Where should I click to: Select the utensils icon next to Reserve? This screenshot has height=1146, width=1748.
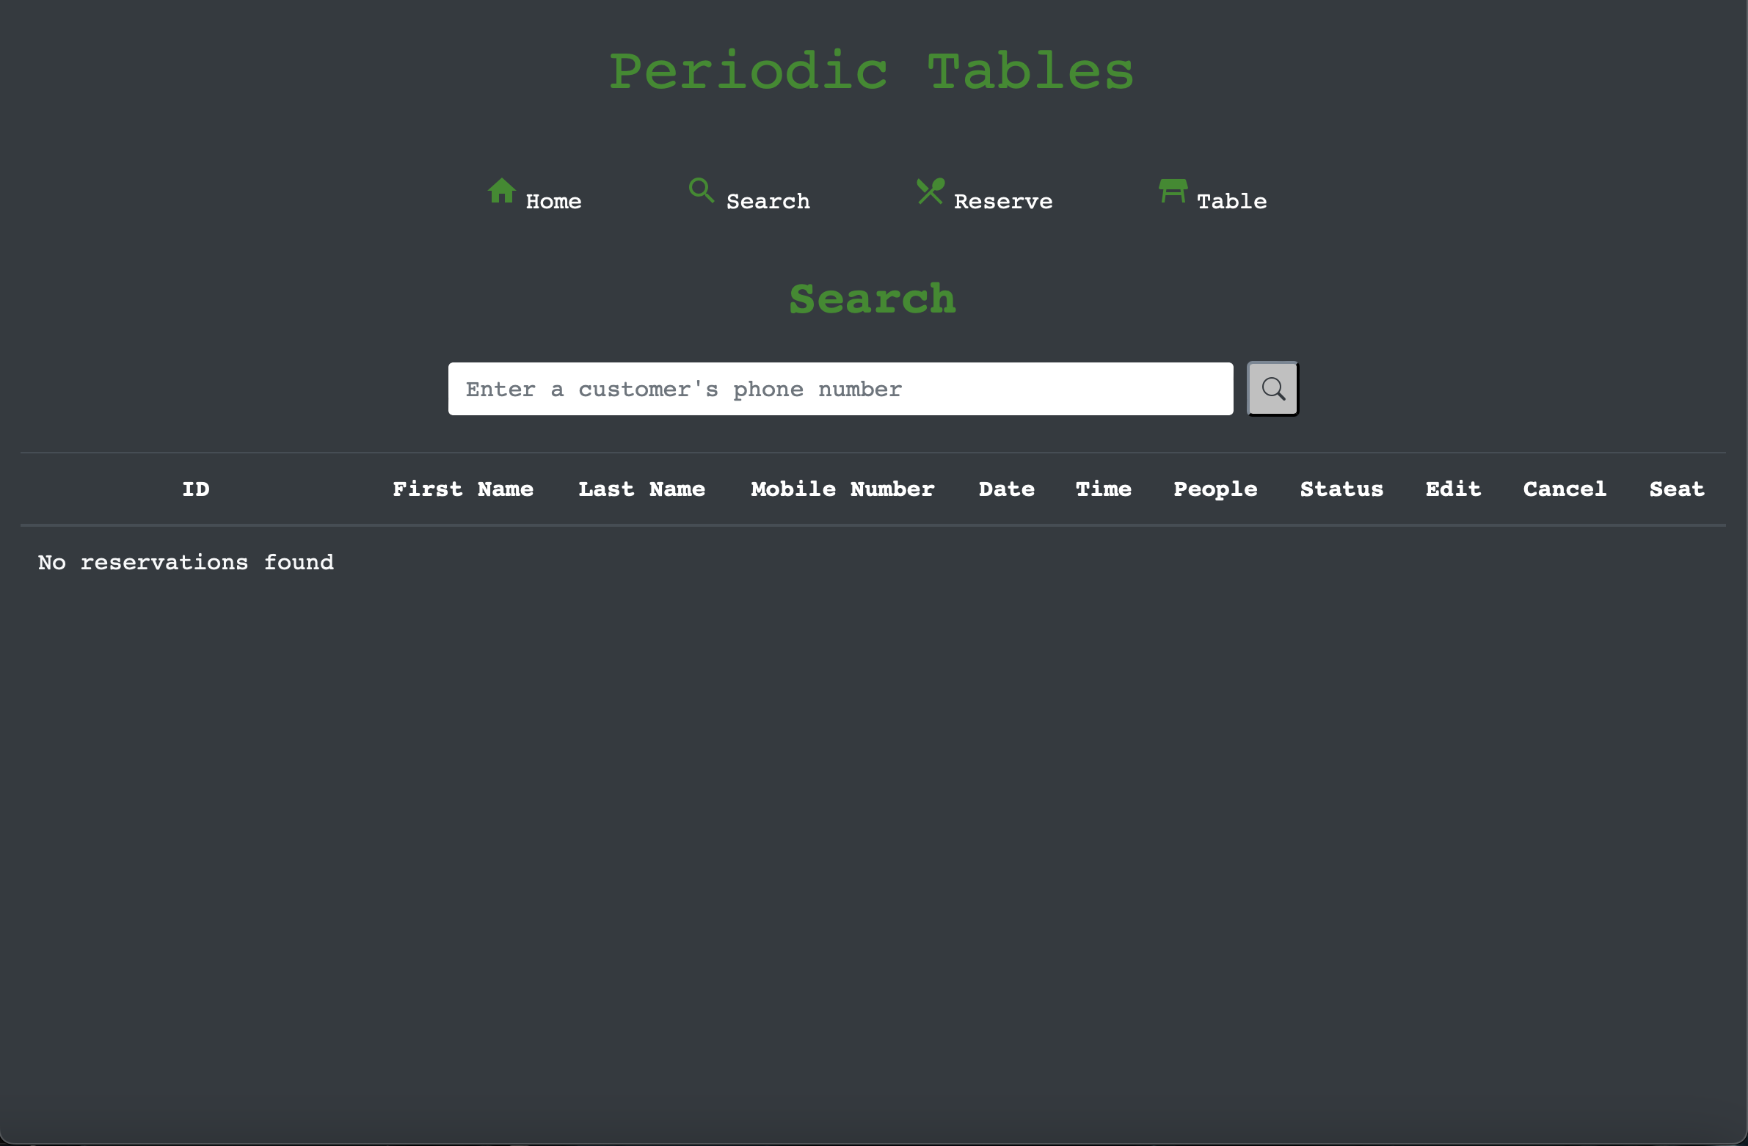930,191
